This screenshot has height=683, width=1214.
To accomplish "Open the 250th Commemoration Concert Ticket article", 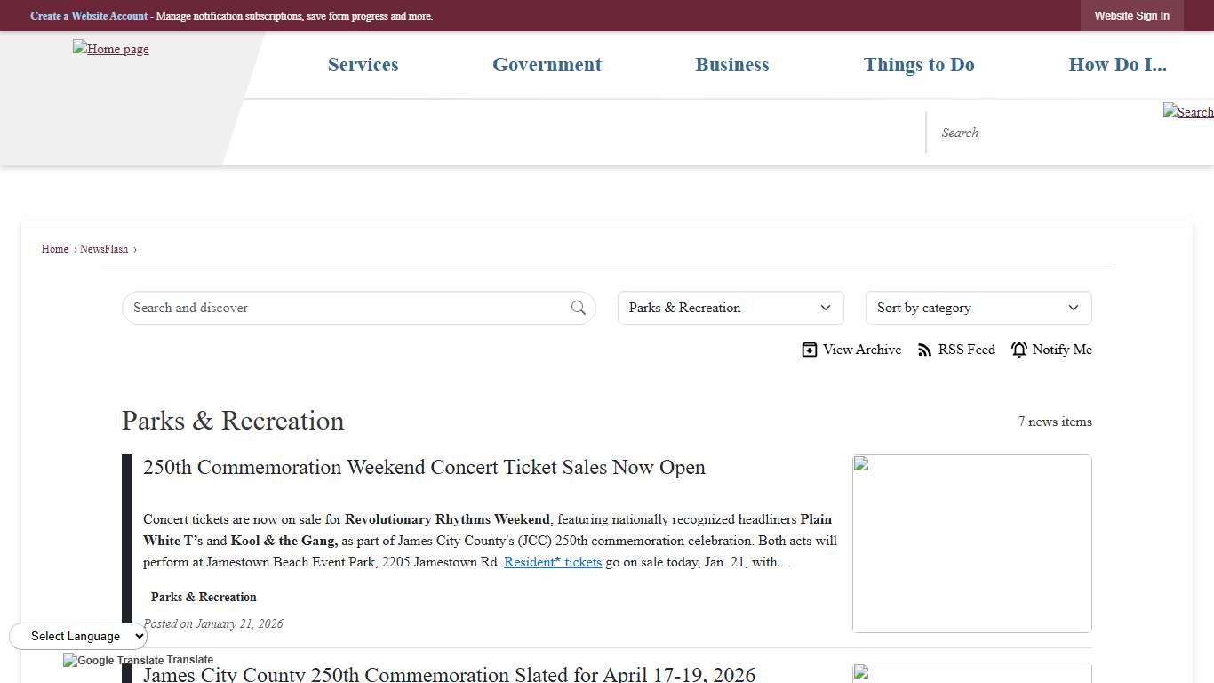I will (x=424, y=468).
